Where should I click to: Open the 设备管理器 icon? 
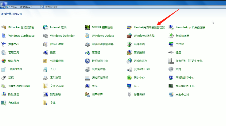coord(87,69)
